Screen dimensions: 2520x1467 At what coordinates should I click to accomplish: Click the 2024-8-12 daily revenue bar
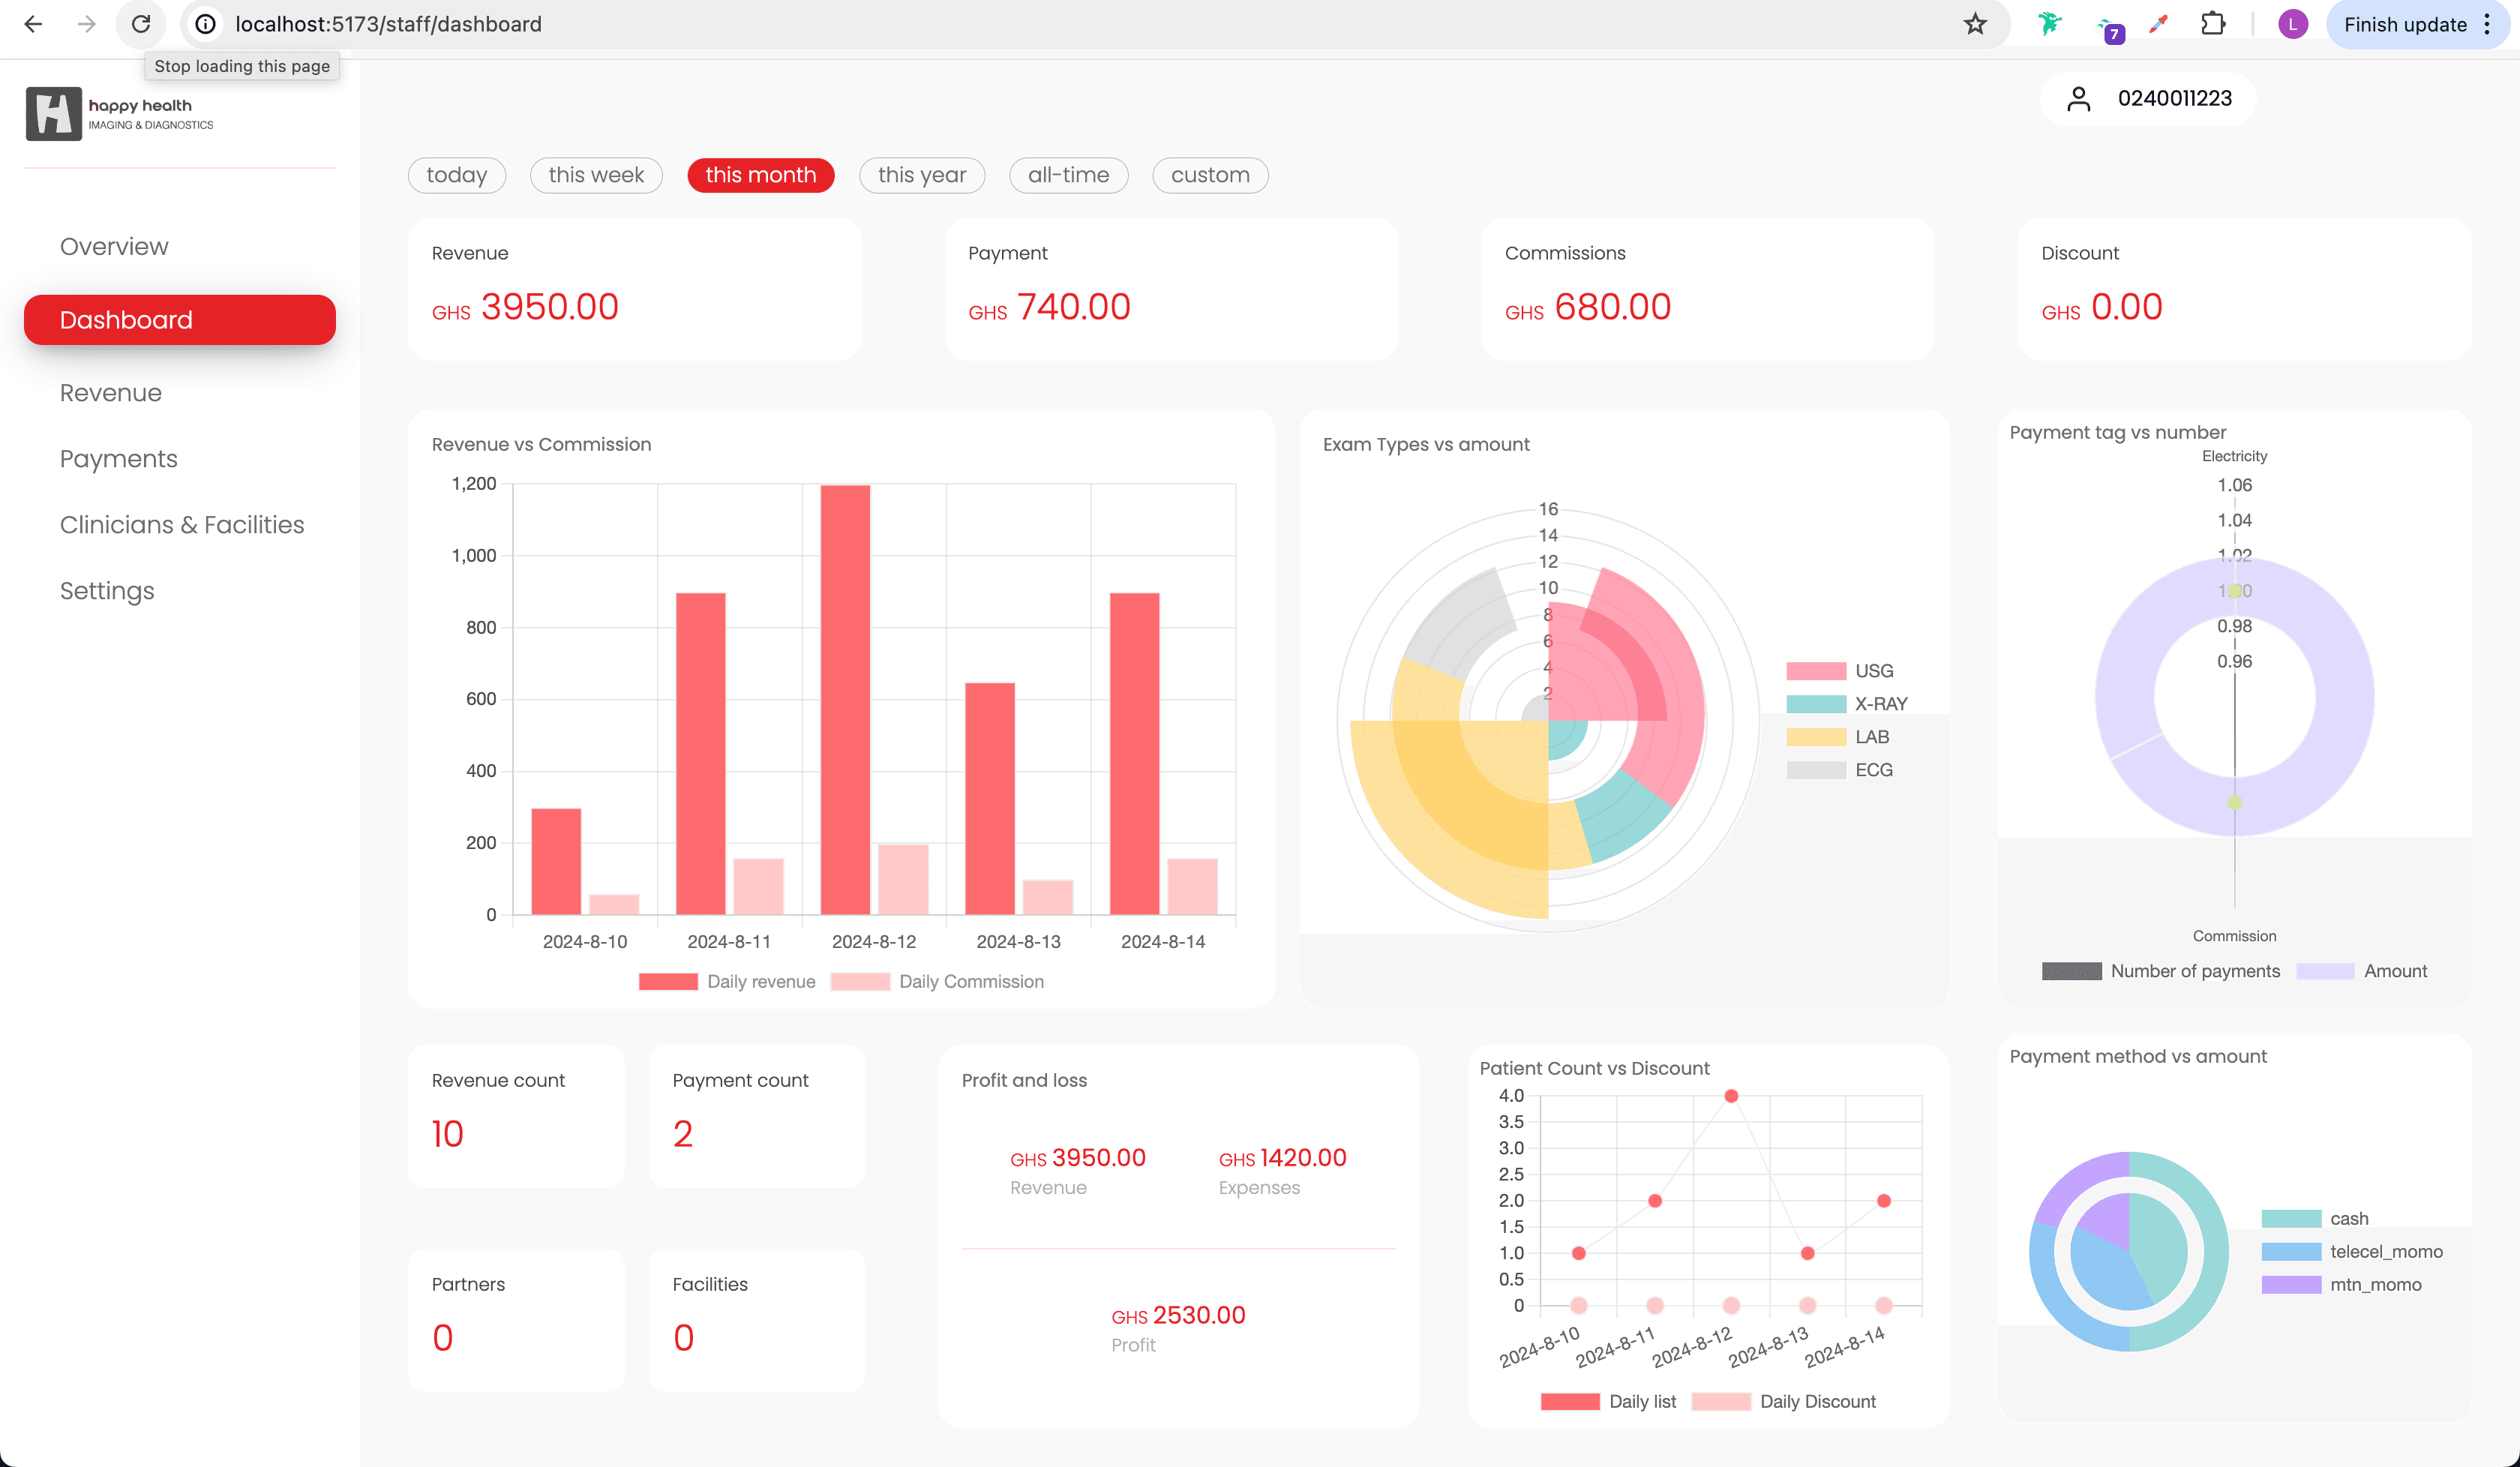click(x=845, y=700)
